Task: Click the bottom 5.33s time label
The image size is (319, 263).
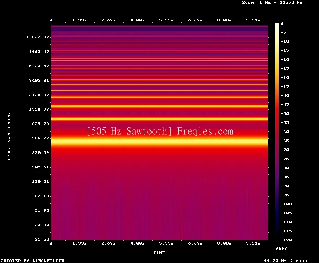Action: click(x=166, y=243)
